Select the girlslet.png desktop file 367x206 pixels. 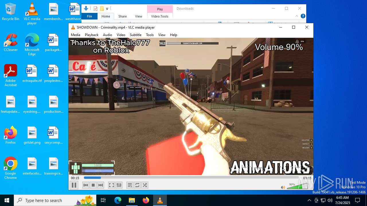[32, 135]
